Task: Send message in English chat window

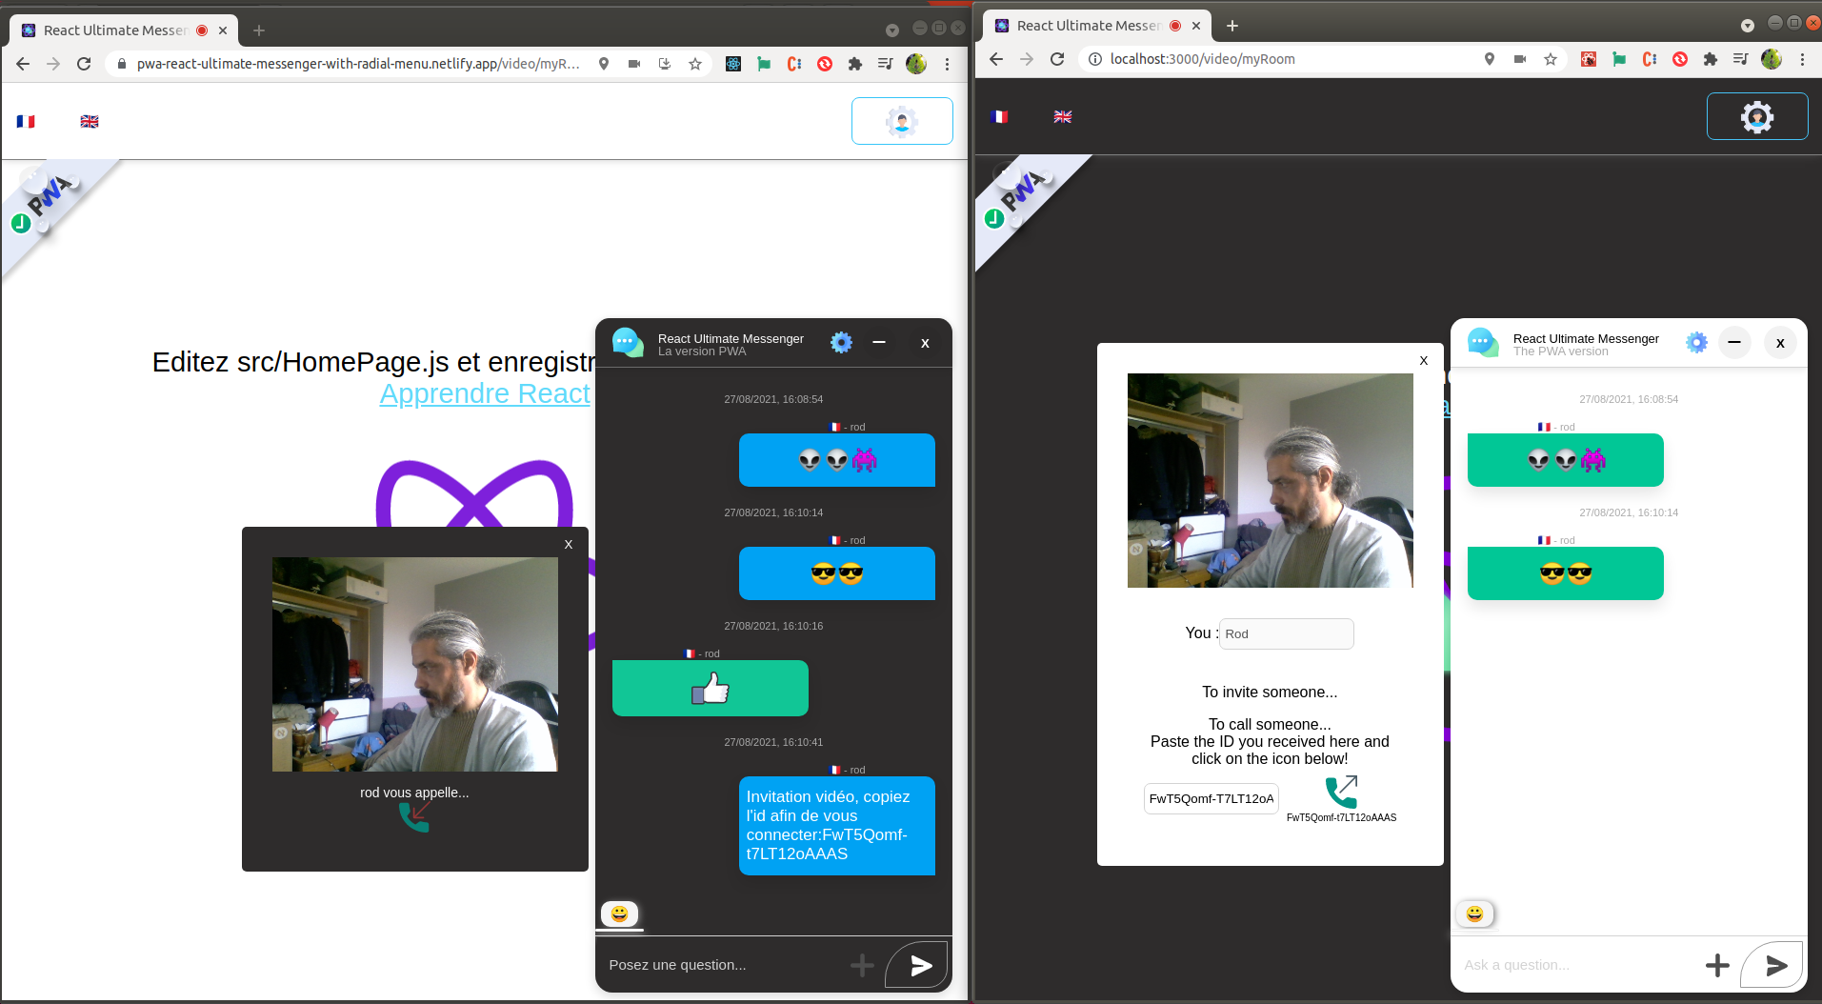Action: click(x=1774, y=966)
